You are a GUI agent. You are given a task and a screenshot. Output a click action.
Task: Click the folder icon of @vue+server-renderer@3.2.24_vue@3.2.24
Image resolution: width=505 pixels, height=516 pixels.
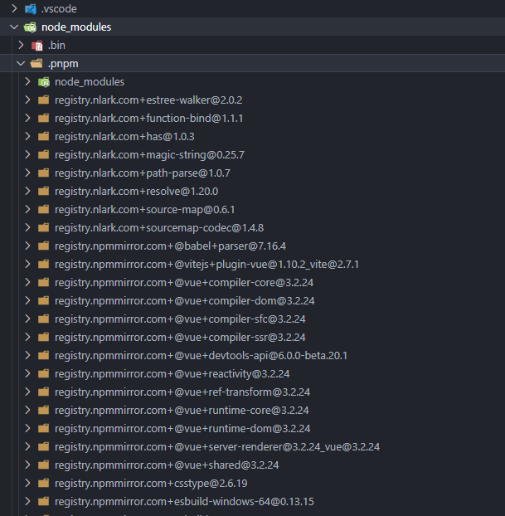pyautogui.click(x=43, y=447)
